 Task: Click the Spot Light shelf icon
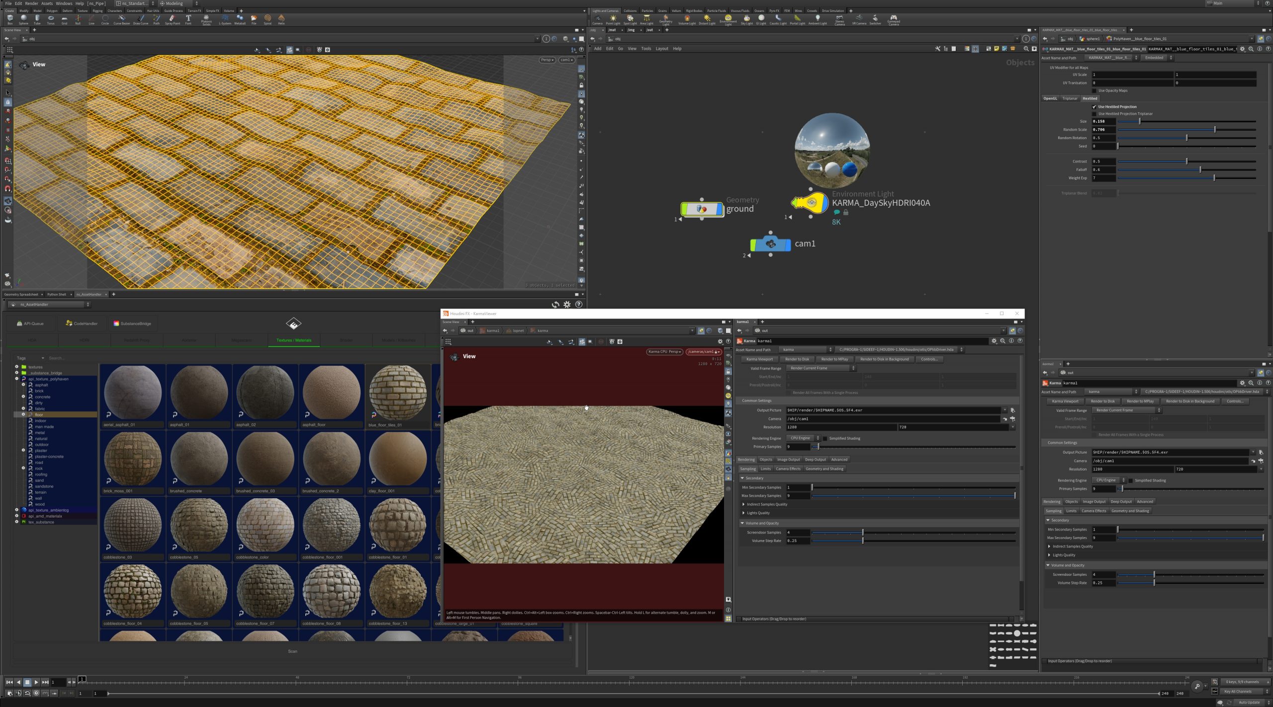(630, 19)
